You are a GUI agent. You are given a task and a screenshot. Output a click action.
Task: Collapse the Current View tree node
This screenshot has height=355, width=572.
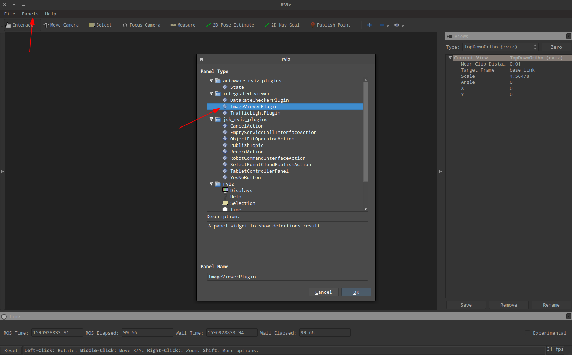450,58
